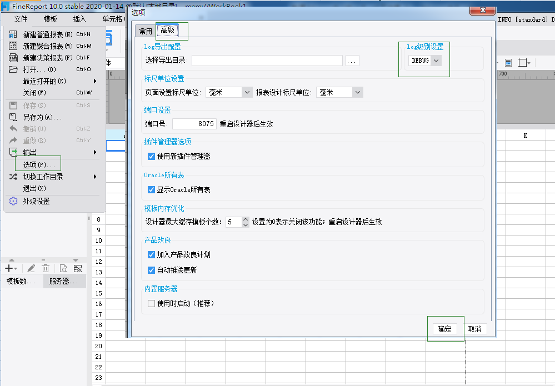
Task: Click the new decision report icon
Action: 13,58
